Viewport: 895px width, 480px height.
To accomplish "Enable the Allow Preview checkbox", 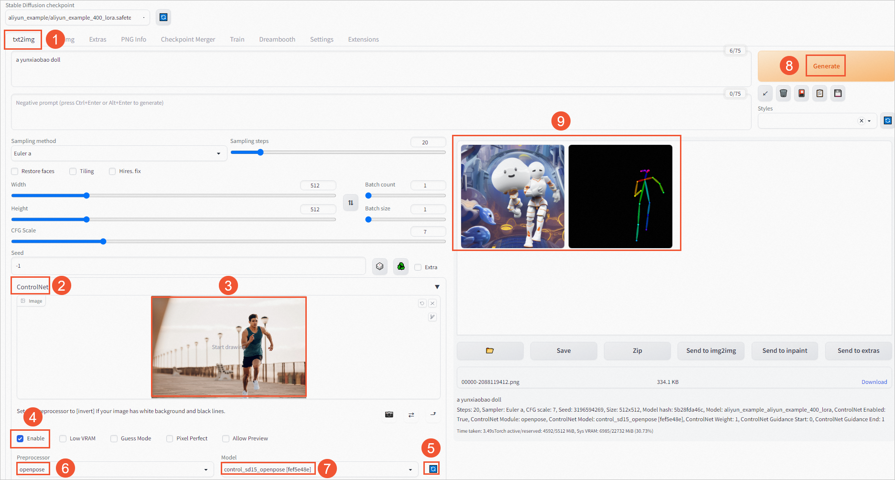I will [226, 438].
